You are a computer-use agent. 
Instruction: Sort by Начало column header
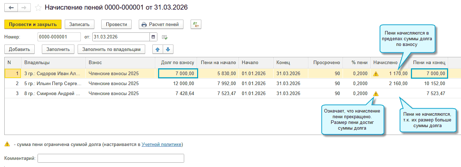[x=256, y=62]
